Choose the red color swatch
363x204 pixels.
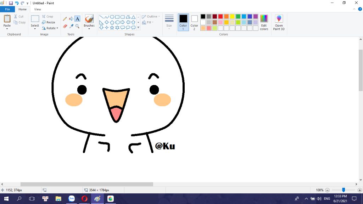[x=220, y=16]
